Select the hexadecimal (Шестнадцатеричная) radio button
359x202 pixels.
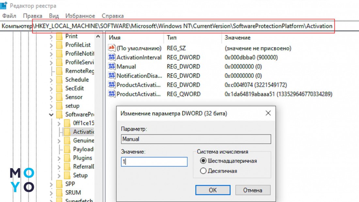(x=203, y=161)
